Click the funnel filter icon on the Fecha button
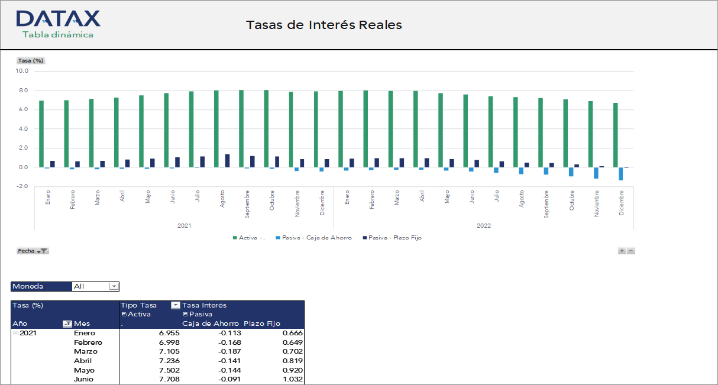The image size is (718, 385). 44,251
